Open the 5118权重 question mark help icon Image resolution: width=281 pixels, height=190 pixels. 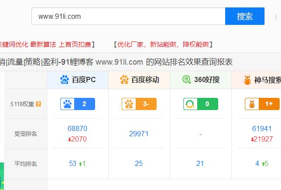[38, 104]
